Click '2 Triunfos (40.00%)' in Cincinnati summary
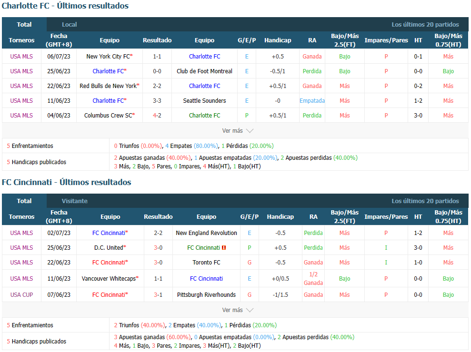 click(140, 325)
